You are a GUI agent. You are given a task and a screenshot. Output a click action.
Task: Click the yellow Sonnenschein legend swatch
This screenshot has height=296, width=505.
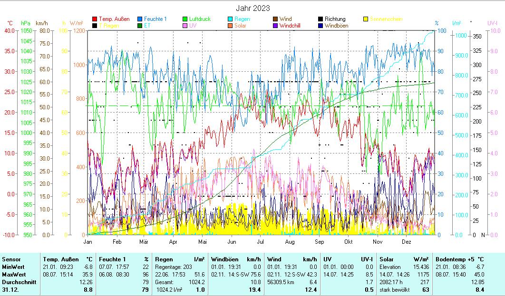point(366,19)
